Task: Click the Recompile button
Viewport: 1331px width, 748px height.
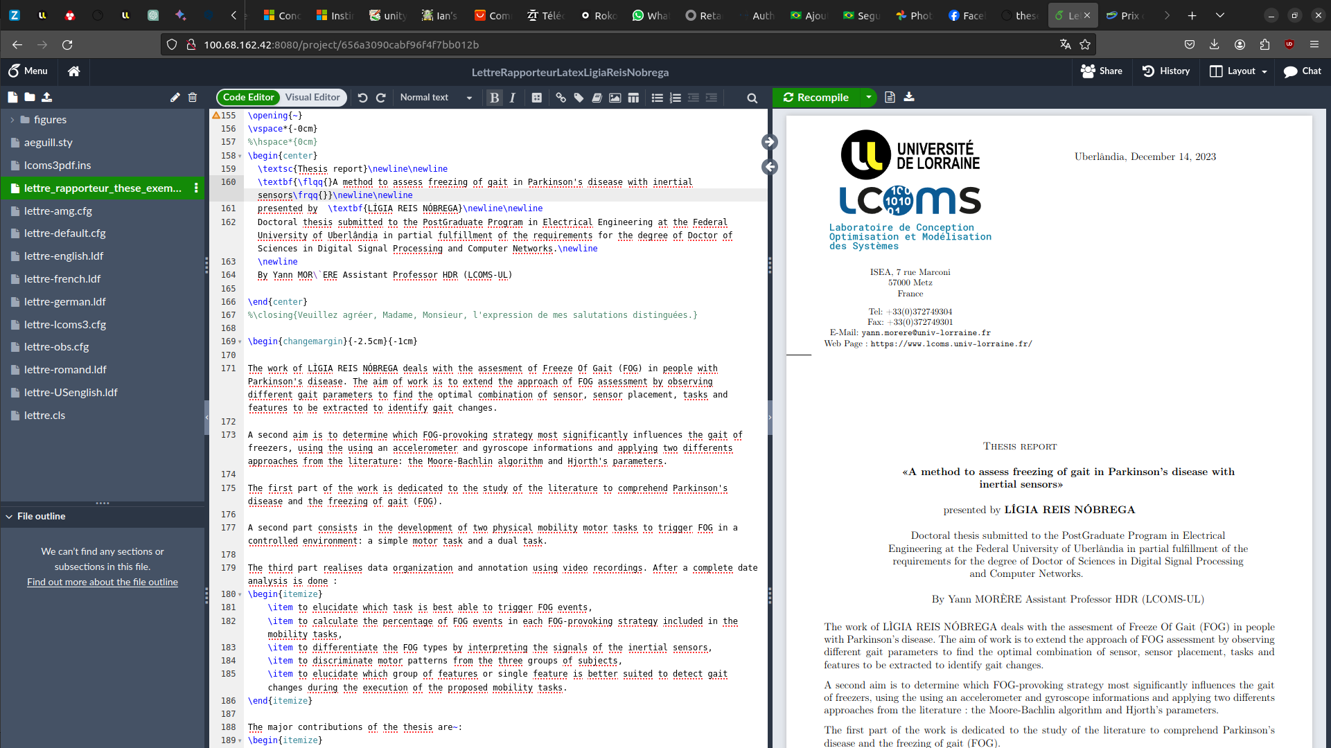Action: coord(816,98)
